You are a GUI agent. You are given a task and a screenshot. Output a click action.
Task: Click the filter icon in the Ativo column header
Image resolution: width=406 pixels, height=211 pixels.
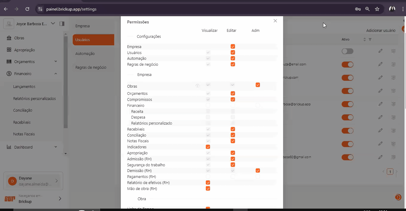[370, 40]
